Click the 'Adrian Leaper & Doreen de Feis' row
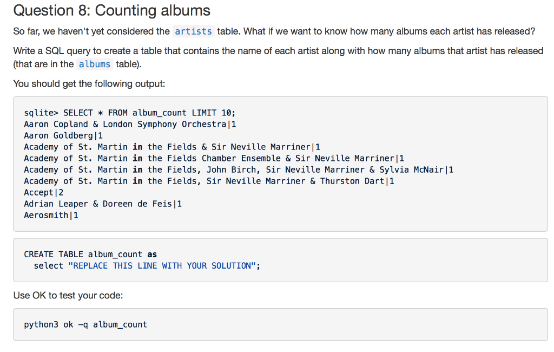The height and width of the screenshot is (352, 554). click(x=103, y=204)
